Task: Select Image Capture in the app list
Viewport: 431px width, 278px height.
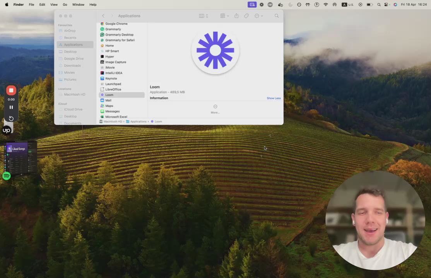Action: click(121, 62)
